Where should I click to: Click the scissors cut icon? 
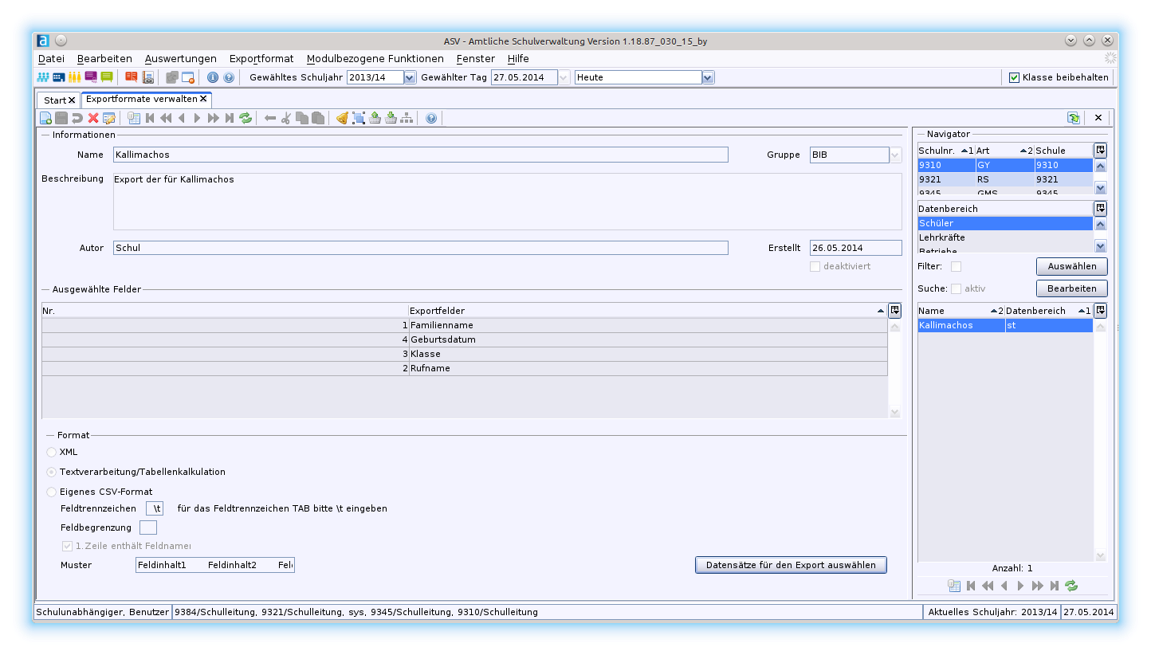coord(286,118)
